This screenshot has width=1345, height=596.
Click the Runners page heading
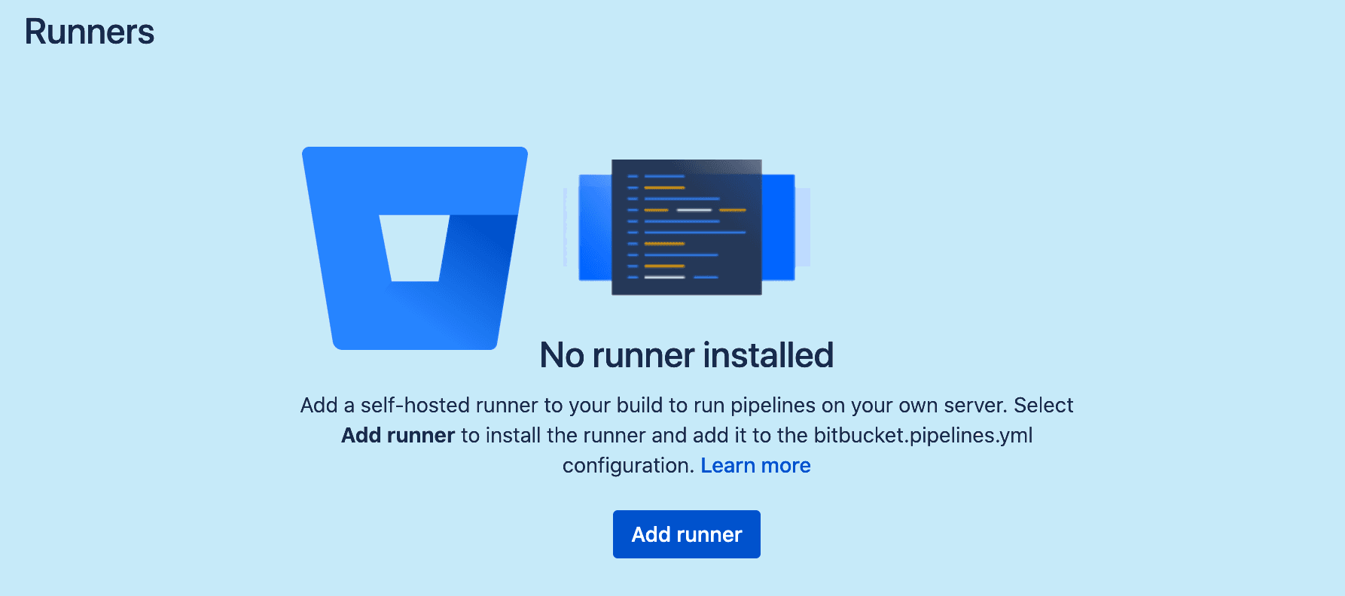click(89, 32)
